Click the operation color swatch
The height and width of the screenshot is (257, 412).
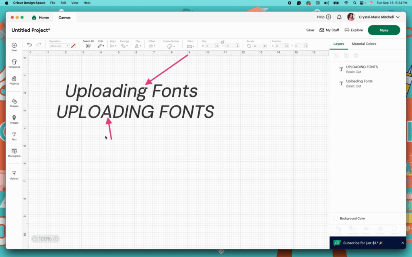[x=73, y=46]
